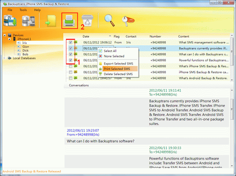
Task: Click the Register key toolbar icon
Action: point(128,21)
